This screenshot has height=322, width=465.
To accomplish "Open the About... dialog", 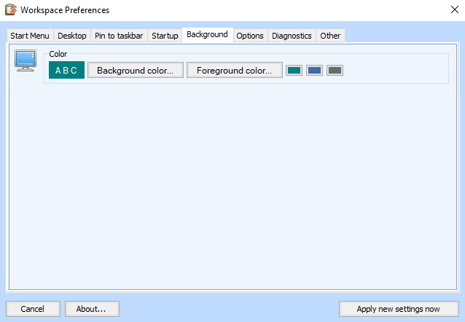I will click(92, 309).
